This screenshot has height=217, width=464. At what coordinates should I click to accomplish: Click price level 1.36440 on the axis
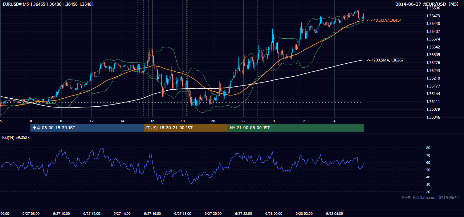[433, 24]
